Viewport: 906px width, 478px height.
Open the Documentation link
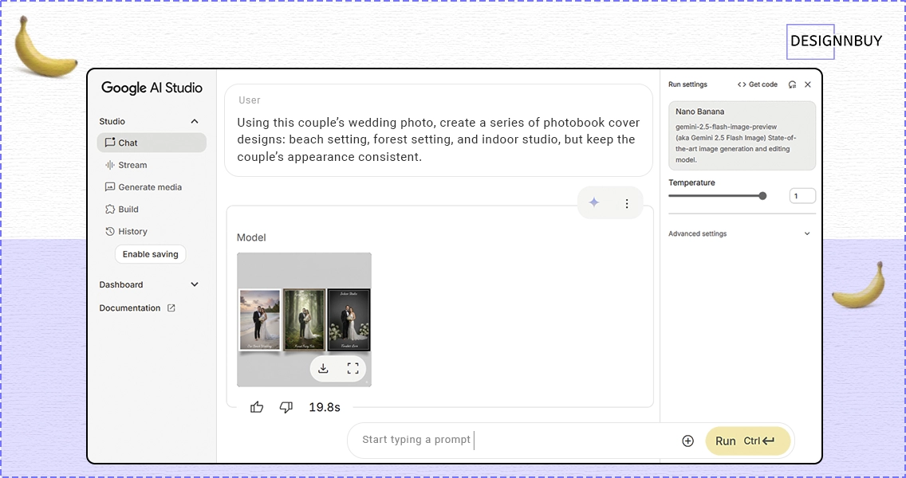[137, 308]
